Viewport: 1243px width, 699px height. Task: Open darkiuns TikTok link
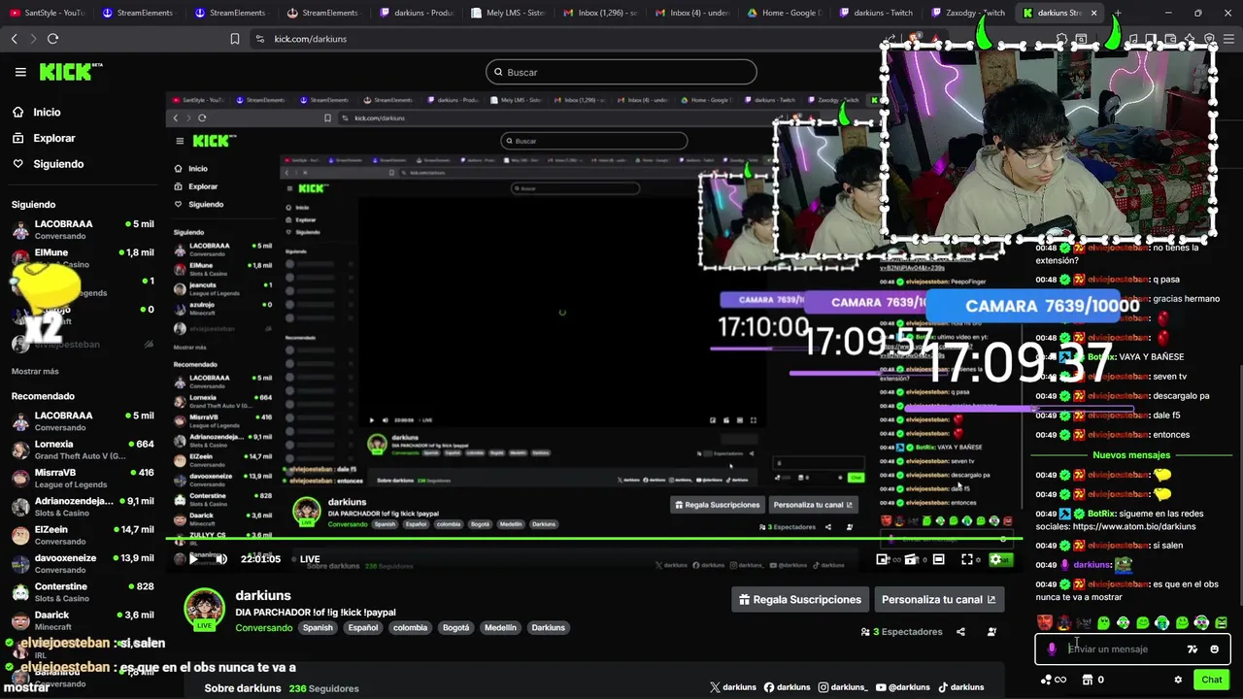pos(961,687)
